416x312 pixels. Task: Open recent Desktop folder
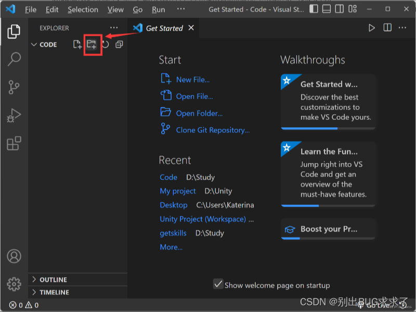174,205
